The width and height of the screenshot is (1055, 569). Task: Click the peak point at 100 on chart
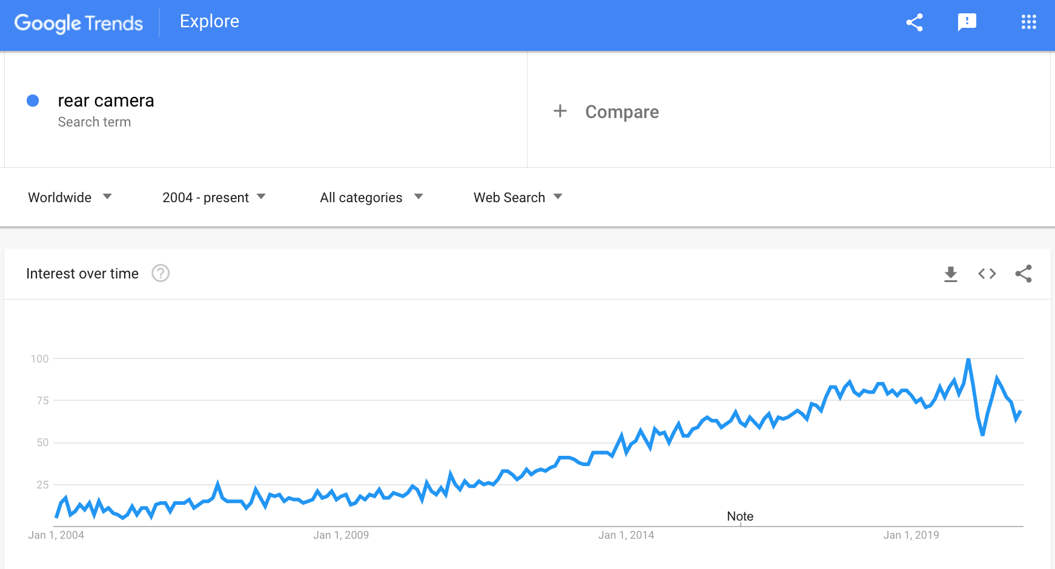click(x=968, y=360)
